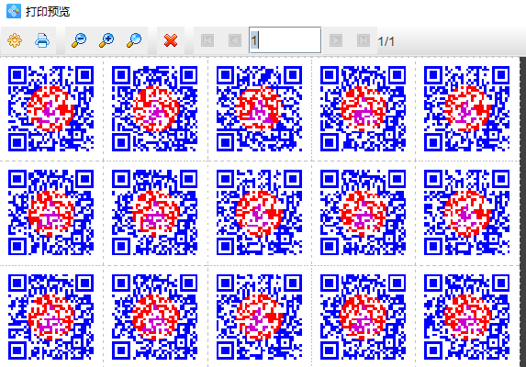Select third QR code in bottom row

(259, 317)
